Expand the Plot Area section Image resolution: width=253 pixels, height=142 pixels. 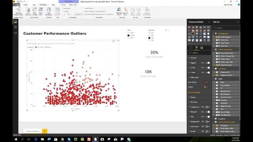click(193, 102)
